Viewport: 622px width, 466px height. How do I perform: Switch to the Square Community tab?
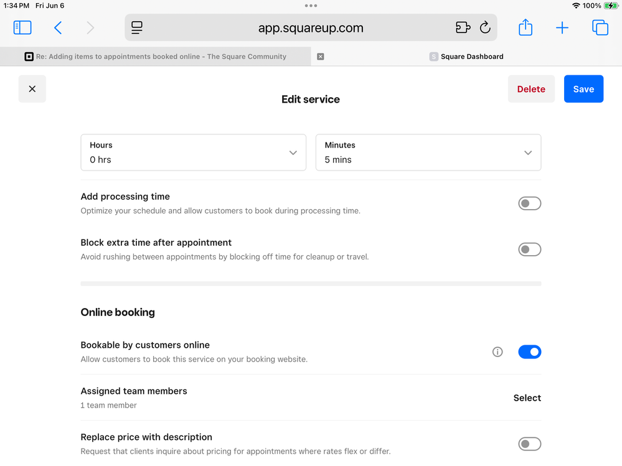[x=156, y=57]
